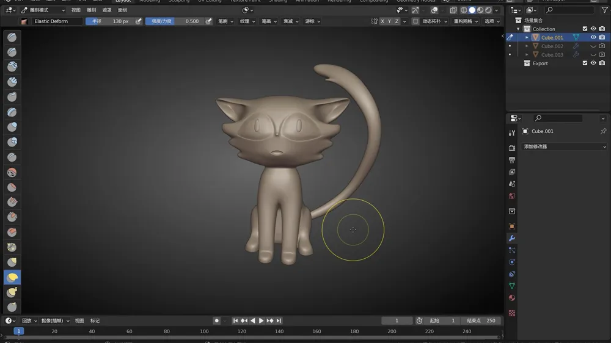Select the Layer brush tool
The image size is (611, 343).
(12, 112)
